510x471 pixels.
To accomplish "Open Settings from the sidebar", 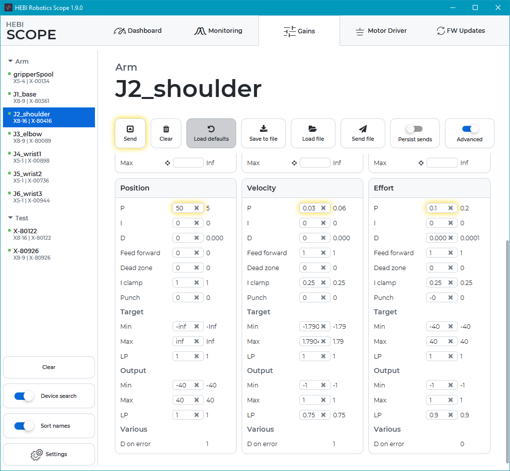I will (49, 454).
